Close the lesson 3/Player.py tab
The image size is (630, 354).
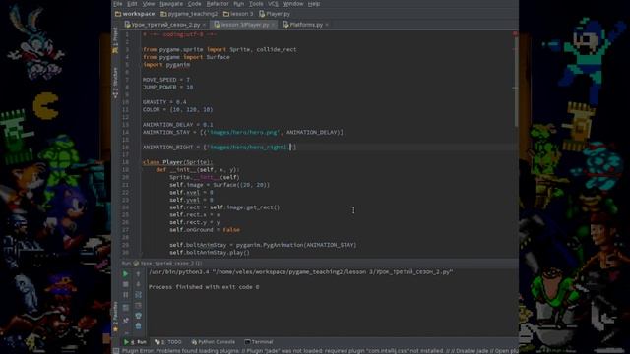coord(273,25)
